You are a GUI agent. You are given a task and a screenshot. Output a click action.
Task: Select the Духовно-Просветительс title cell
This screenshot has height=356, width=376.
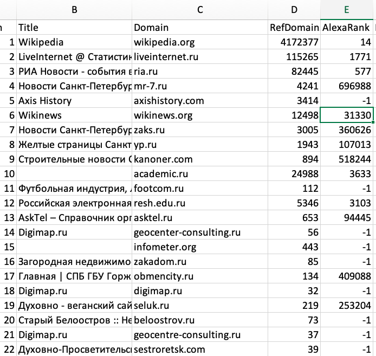click(x=74, y=349)
